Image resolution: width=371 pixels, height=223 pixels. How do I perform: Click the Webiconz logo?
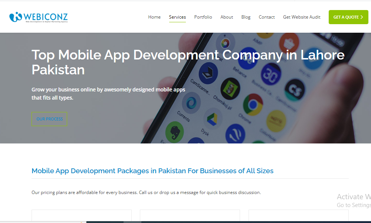tap(39, 17)
